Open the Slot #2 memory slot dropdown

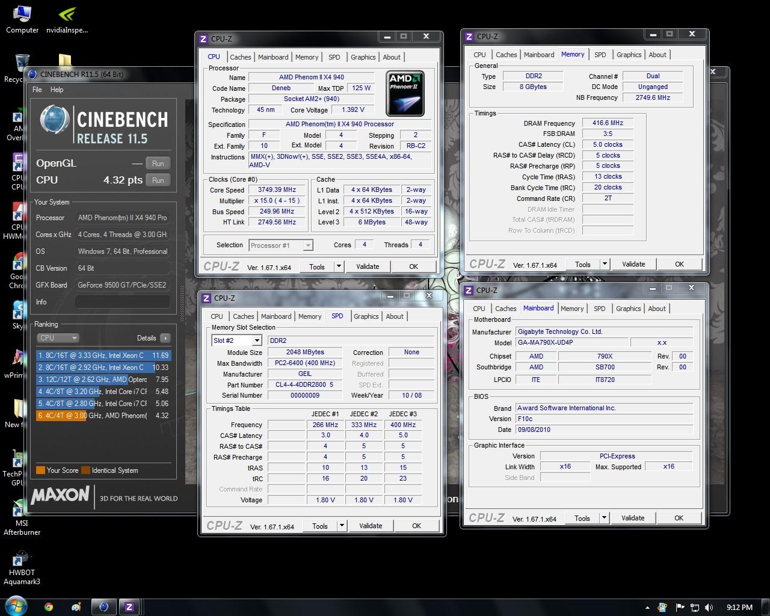pos(236,340)
